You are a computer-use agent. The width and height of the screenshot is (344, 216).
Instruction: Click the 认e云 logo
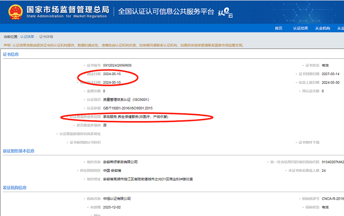tap(225, 13)
